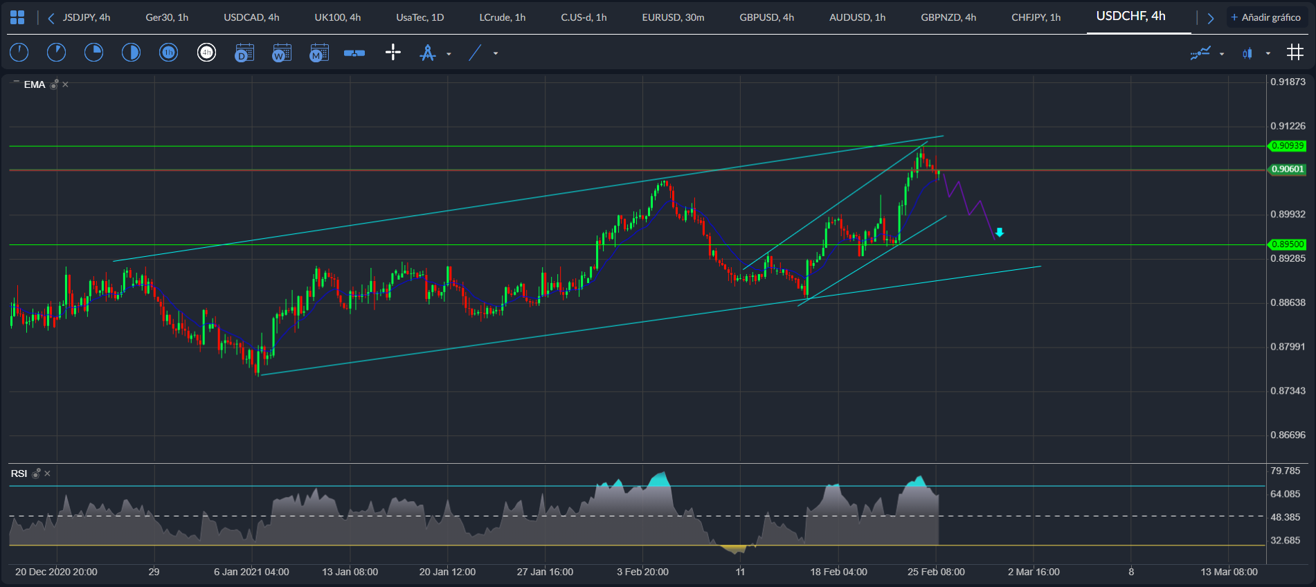Select the 1-minute timeframe clock icon
The width and height of the screenshot is (1316, 587).
[19, 52]
